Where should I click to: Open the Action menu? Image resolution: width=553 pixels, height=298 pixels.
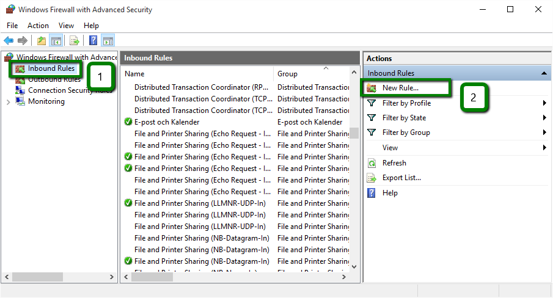tap(38, 26)
